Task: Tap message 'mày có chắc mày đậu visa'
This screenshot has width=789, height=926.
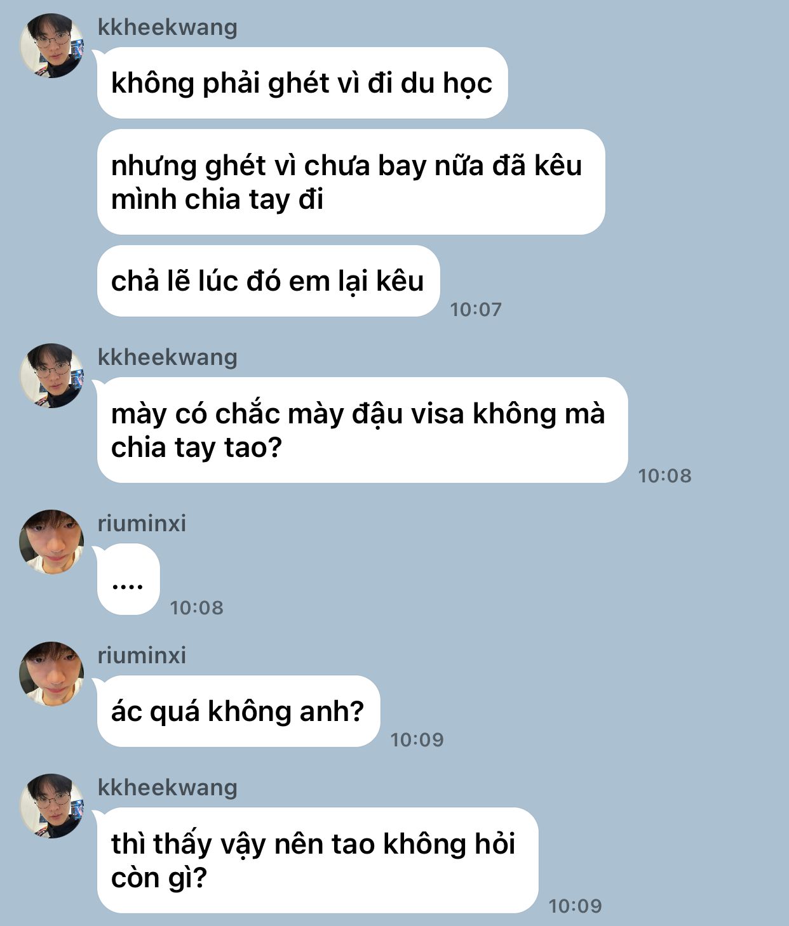Action: click(362, 430)
